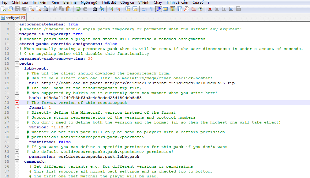The image size is (310, 178).
Task: Open the Vĩ lệnh menu
Action: [144, 2]
